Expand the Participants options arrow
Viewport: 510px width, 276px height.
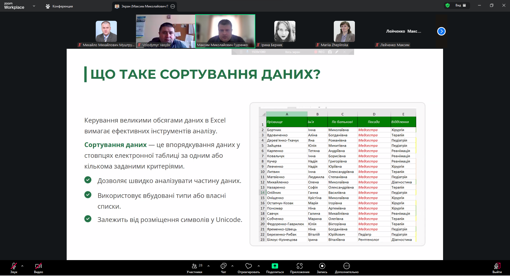click(209, 266)
